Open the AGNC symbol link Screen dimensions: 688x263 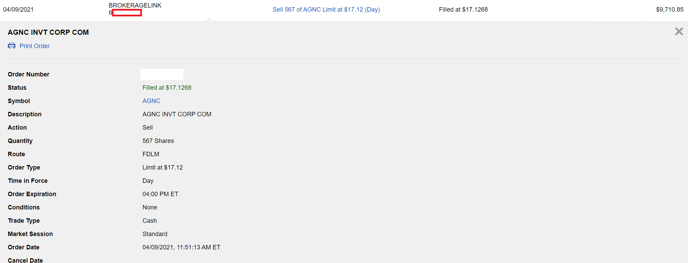click(x=151, y=101)
